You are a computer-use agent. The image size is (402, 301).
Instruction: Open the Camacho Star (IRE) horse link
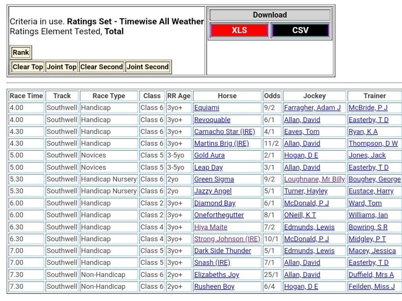click(224, 132)
